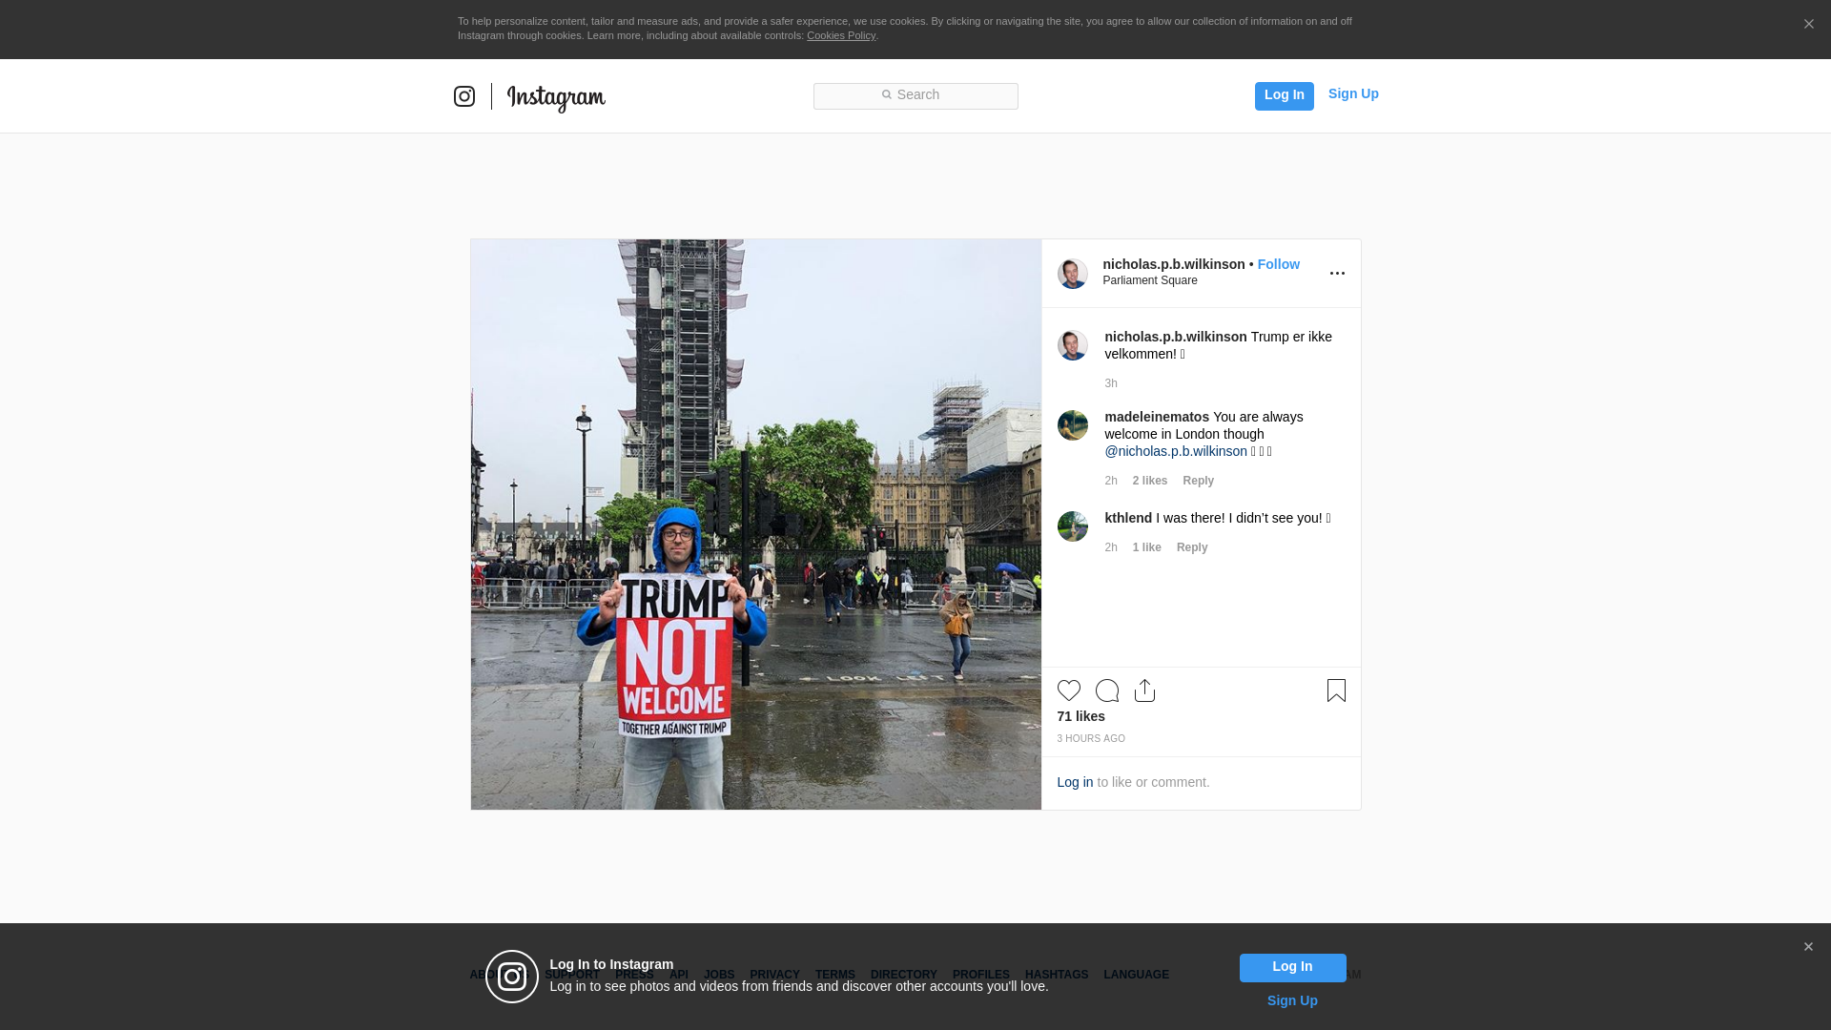1831x1030 pixels.
Task: Reply to madeleinematos comment
Action: coord(1198,481)
